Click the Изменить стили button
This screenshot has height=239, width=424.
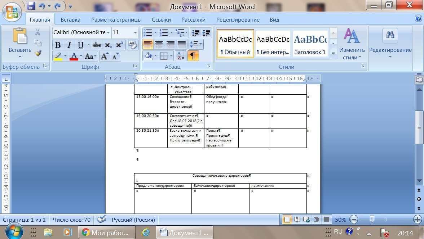coord(352,45)
